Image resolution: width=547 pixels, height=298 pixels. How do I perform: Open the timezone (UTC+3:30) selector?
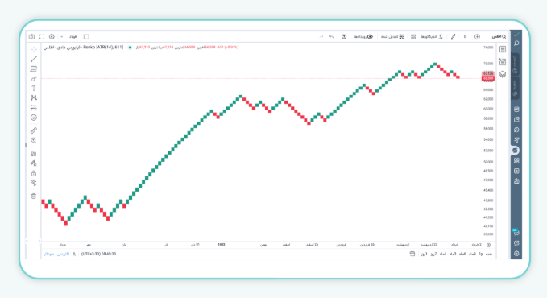point(99,254)
